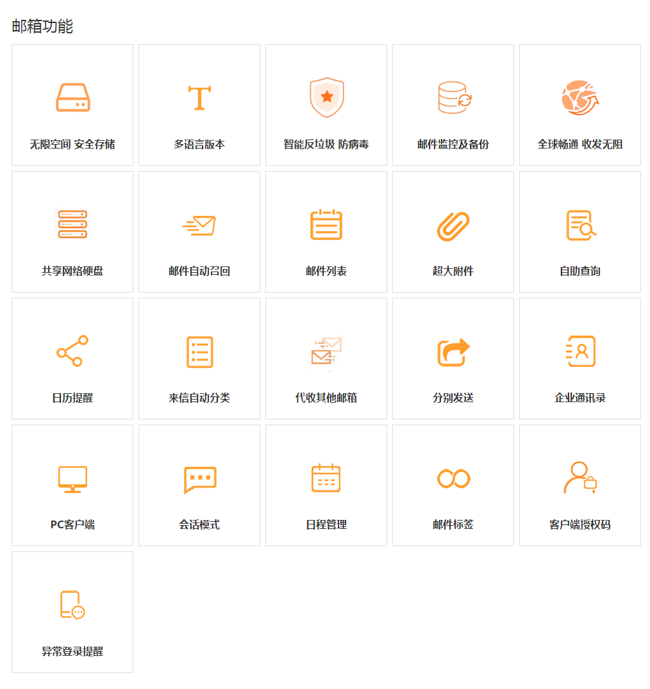Click the checklist icon for 来信自动分类
This screenshot has width=650, height=689.
[x=199, y=352]
